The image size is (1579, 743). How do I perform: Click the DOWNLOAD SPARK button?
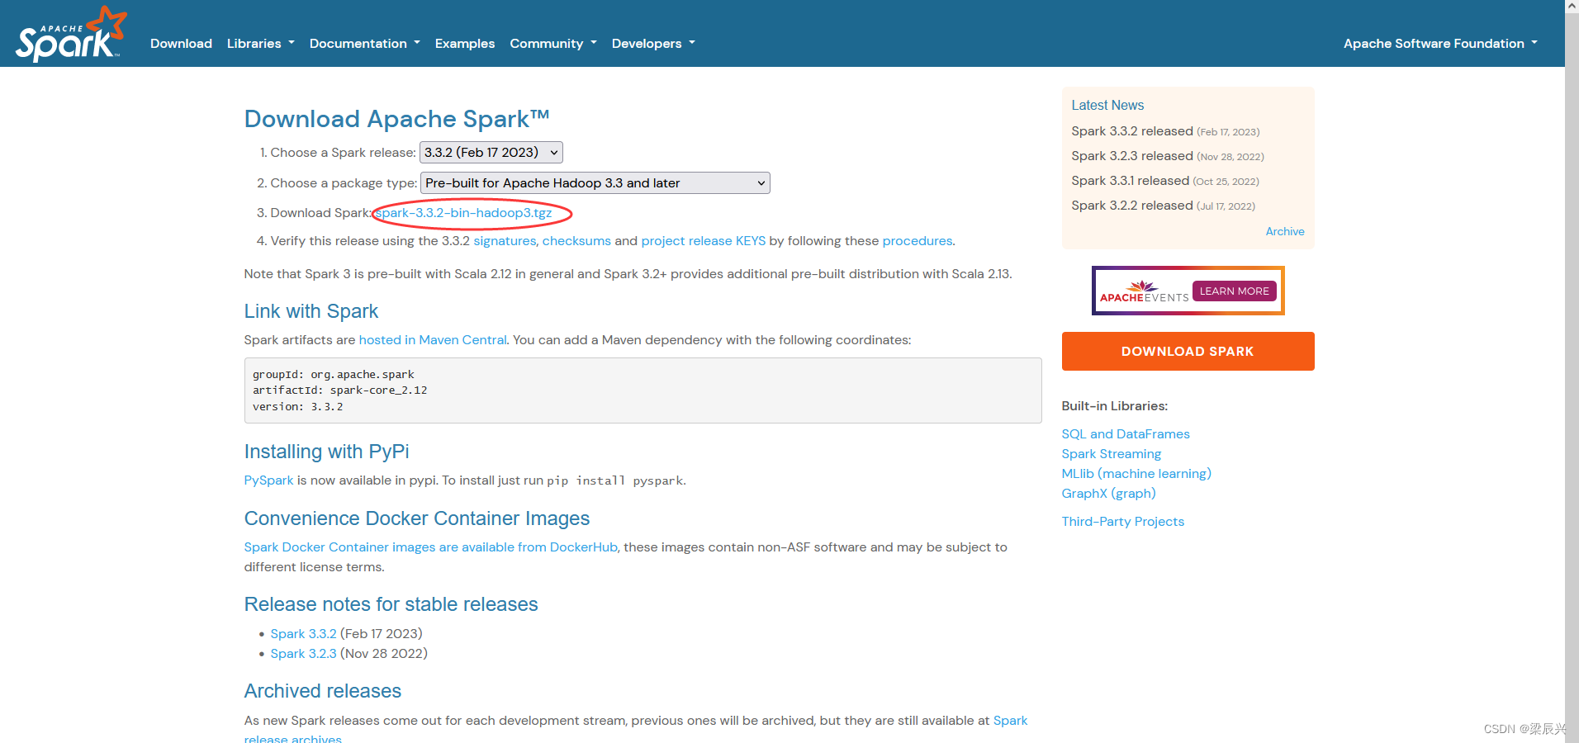pos(1187,351)
